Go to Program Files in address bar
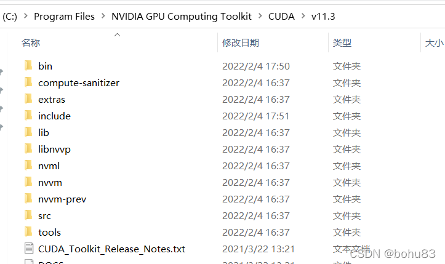 tap(65, 17)
